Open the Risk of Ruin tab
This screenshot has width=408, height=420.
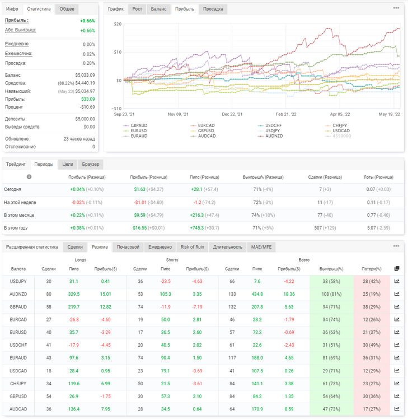tap(193, 247)
